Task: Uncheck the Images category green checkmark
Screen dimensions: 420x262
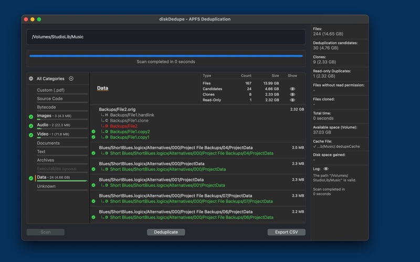Action: coord(31,116)
